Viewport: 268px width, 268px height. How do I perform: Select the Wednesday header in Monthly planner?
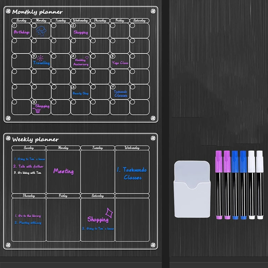tap(80, 20)
